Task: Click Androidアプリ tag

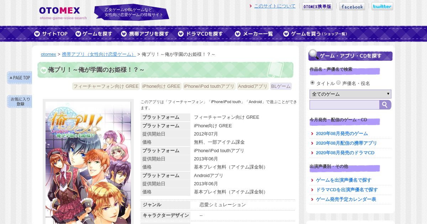Action: (253, 86)
